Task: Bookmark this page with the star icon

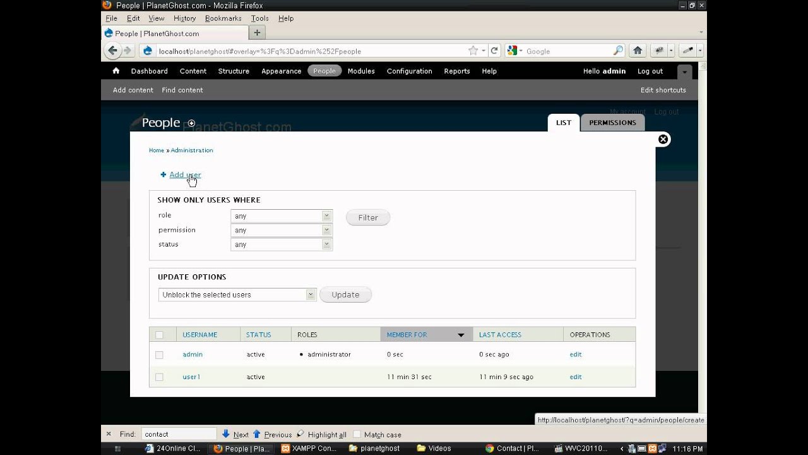Action: pyautogui.click(x=473, y=51)
